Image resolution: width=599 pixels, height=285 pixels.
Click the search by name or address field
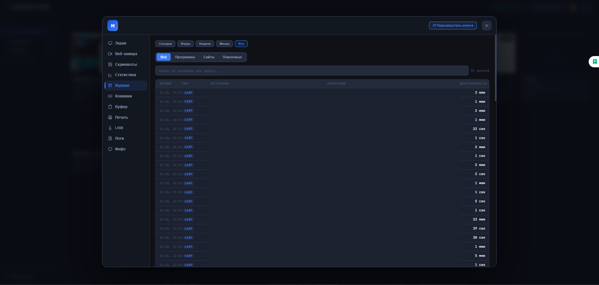pos(312,71)
